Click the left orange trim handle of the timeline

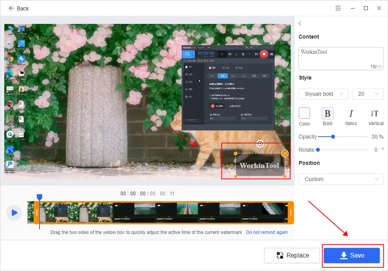point(37,213)
